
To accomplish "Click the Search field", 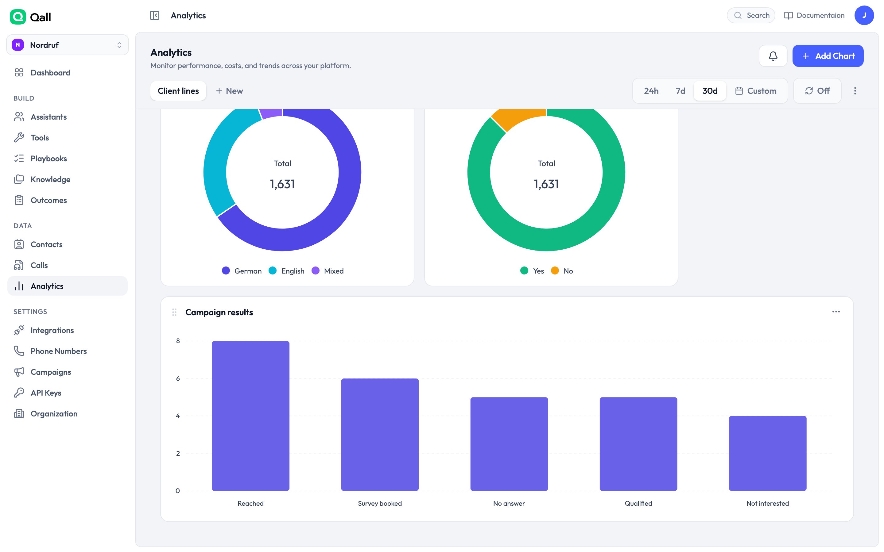I will [751, 15].
